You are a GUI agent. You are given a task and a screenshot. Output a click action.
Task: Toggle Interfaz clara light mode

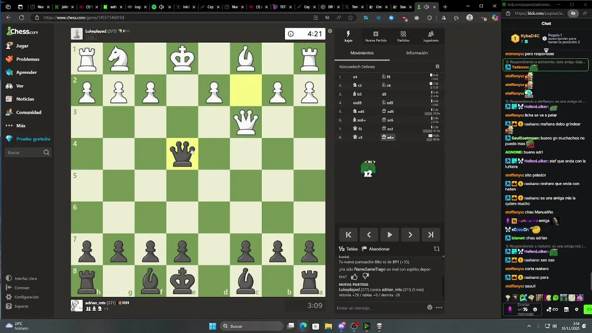pyautogui.click(x=21, y=278)
